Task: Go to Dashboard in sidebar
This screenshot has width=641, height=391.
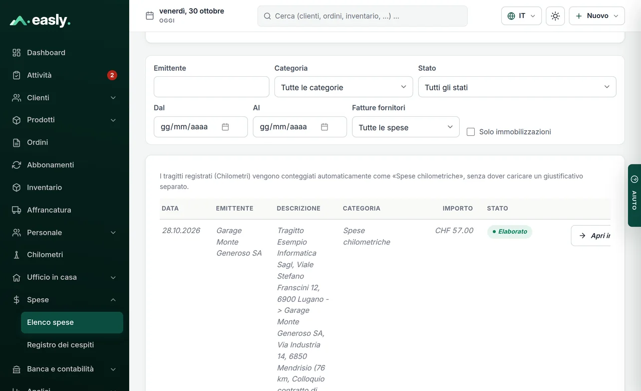Action: (65, 53)
